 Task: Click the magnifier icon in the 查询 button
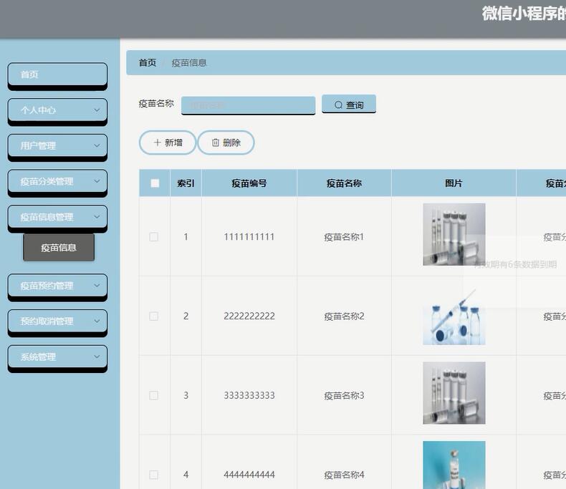(338, 105)
